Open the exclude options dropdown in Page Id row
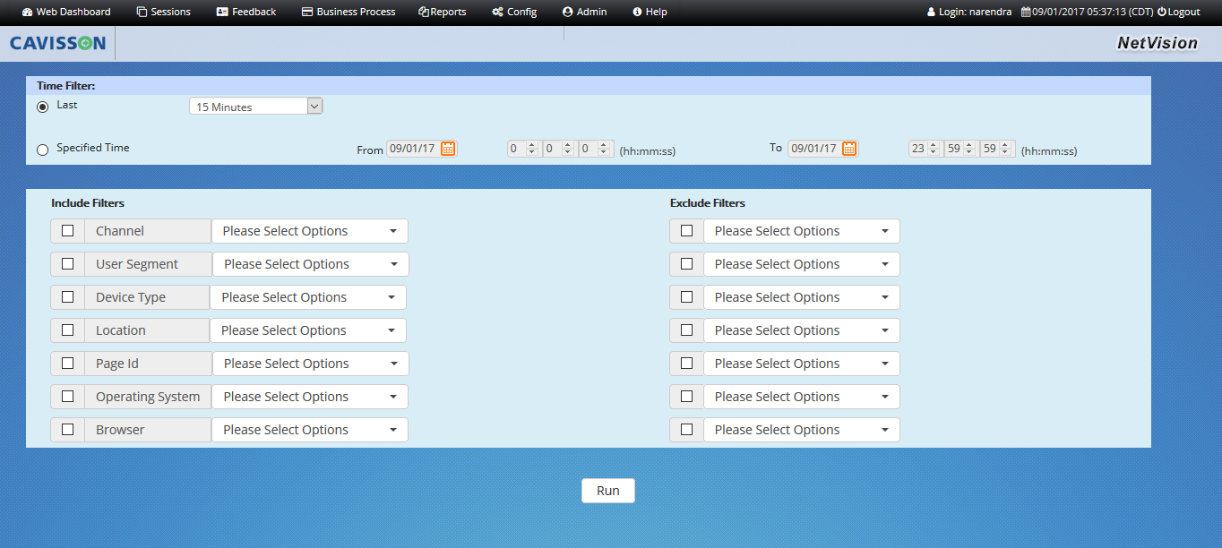This screenshot has width=1222, height=548. (x=802, y=364)
